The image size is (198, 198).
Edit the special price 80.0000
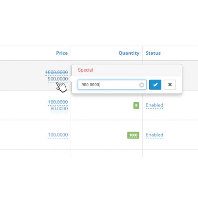point(59,109)
